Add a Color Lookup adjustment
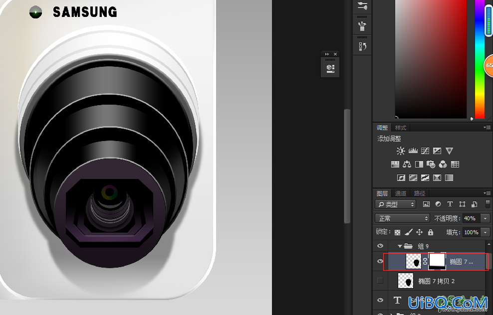This screenshot has width=493, height=315. pos(455,164)
